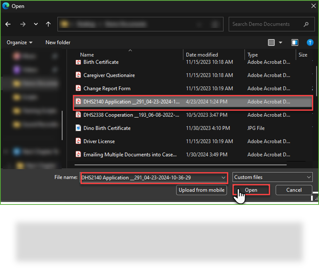Click the Upload from mobile button
Screen dimensions: 319x270
click(201, 190)
